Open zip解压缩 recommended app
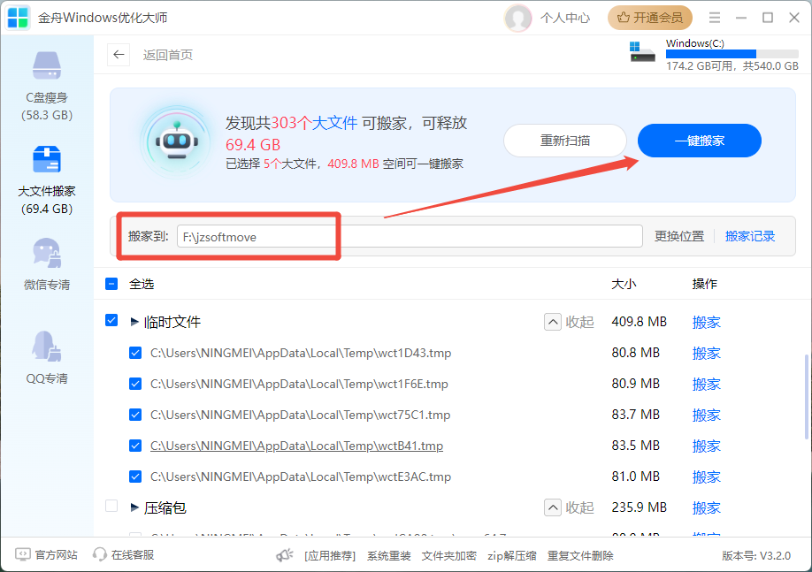Screen dimensions: 812x572 (511, 555)
